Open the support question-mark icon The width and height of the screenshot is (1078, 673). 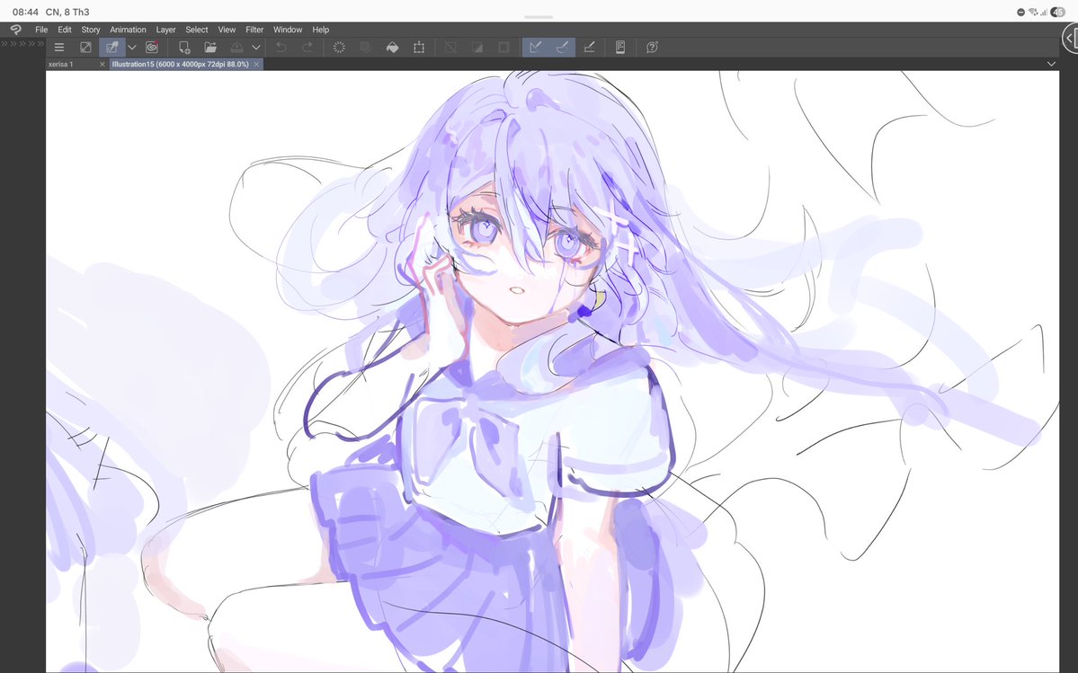653,48
